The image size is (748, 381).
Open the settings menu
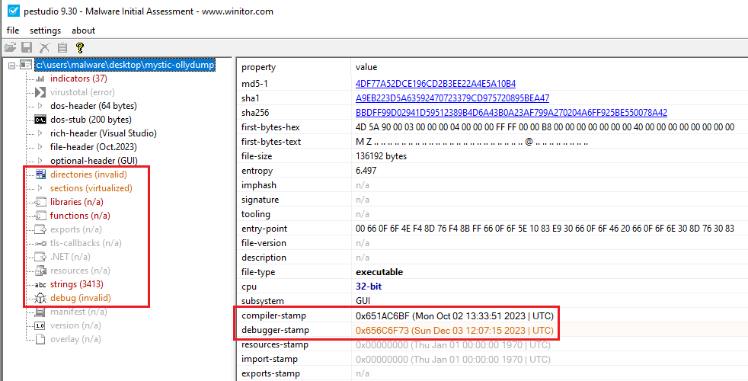(x=45, y=30)
